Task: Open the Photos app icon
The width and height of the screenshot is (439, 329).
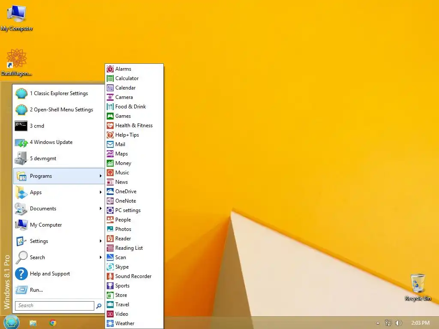Action: [x=110, y=229]
